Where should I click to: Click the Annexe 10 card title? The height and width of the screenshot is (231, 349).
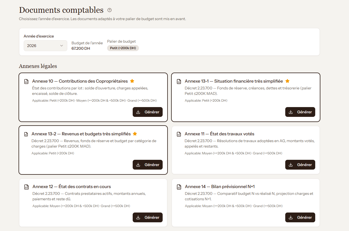click(80, 81)
